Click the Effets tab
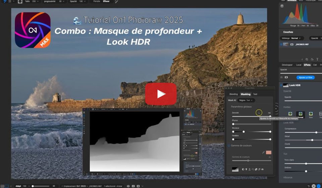This screenshot has width=322, height=188. (x=307, y=65)
